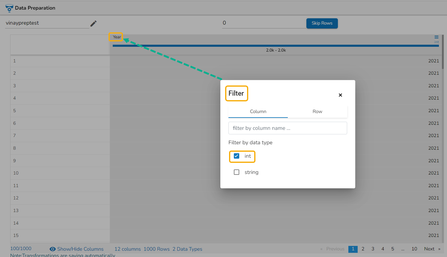Go to page 2 of results
Viewport: 447px width, 257px height.
[363, 249]
